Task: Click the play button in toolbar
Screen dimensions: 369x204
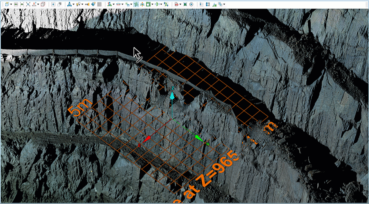Action: (191, 4)
